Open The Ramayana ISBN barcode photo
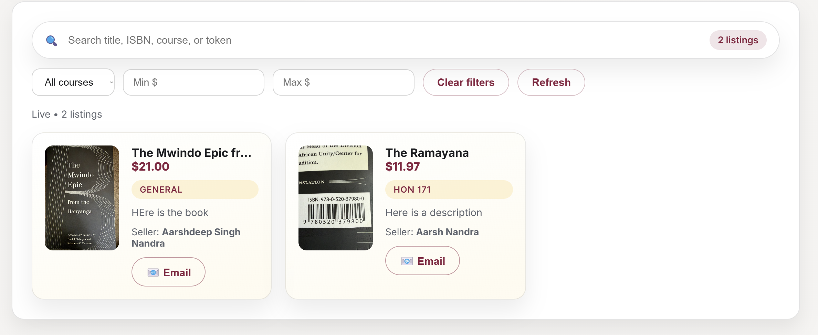818x335 pixels. (336, 198)
